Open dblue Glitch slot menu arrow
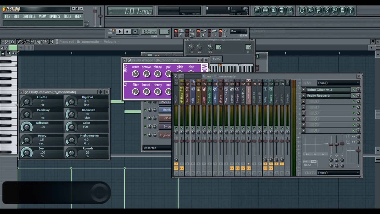 [303, 90]
